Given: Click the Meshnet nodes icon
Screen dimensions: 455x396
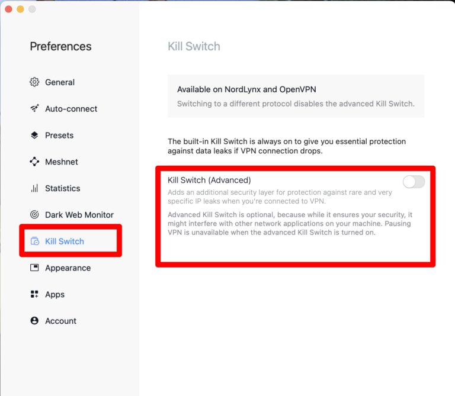Looking at the screenshot, I should pos(34,162).
